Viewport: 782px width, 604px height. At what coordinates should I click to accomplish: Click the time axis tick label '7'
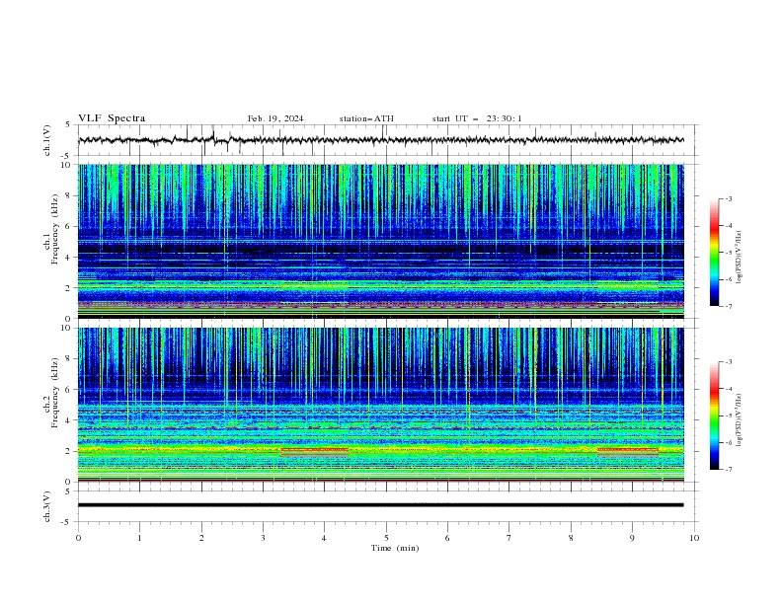pyautogui.click(x=509, y=538)
